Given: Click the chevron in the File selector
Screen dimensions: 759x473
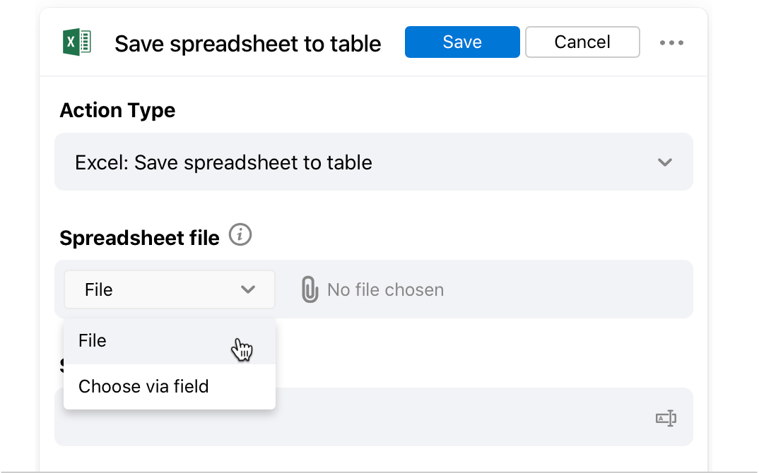Looking at the screenshot, I should pyautogui.click(x=248, y=289).
